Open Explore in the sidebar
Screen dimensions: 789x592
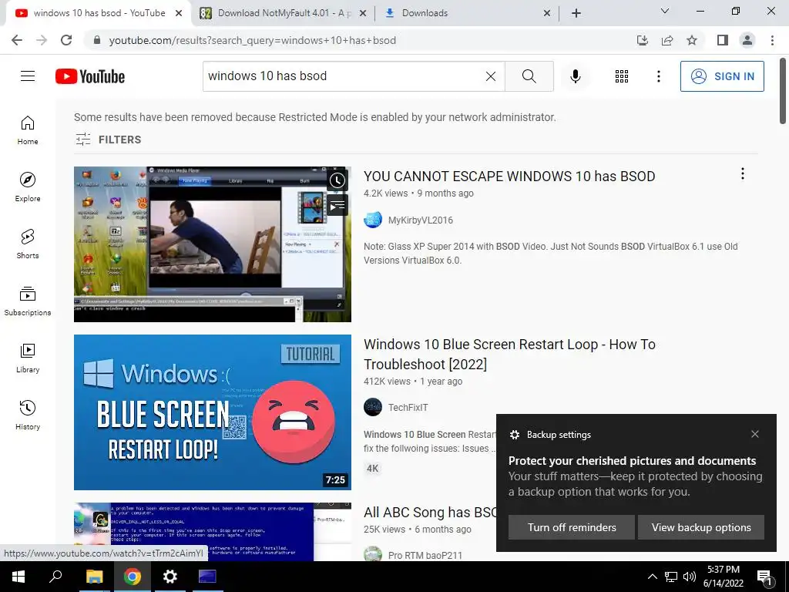click(x=28, y=187)
